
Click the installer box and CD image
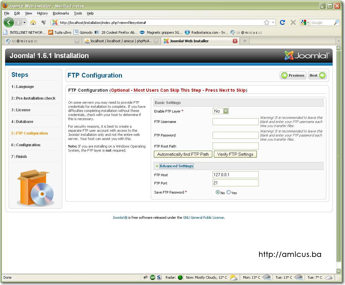pos(35,188)
